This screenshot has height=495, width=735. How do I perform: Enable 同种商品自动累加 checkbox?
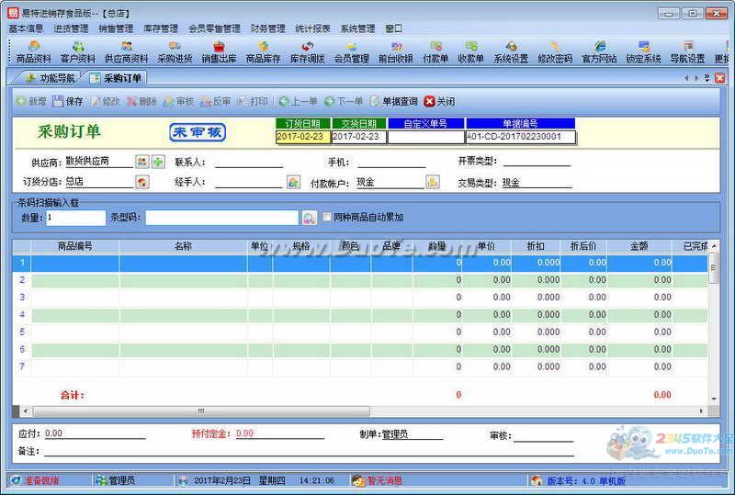pos(327,218)
